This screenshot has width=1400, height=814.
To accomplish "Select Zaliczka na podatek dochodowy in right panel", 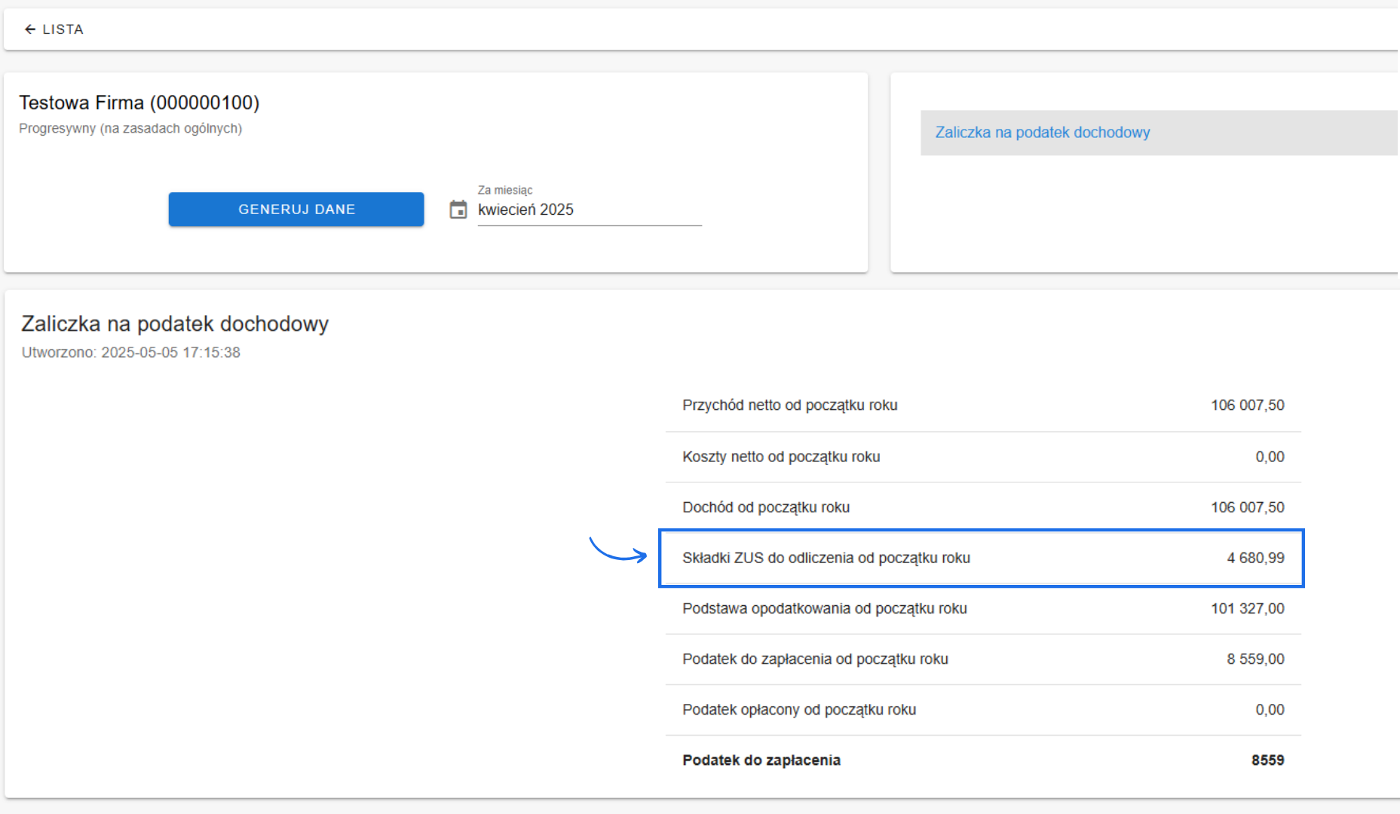I will [x=1042, y=133].
